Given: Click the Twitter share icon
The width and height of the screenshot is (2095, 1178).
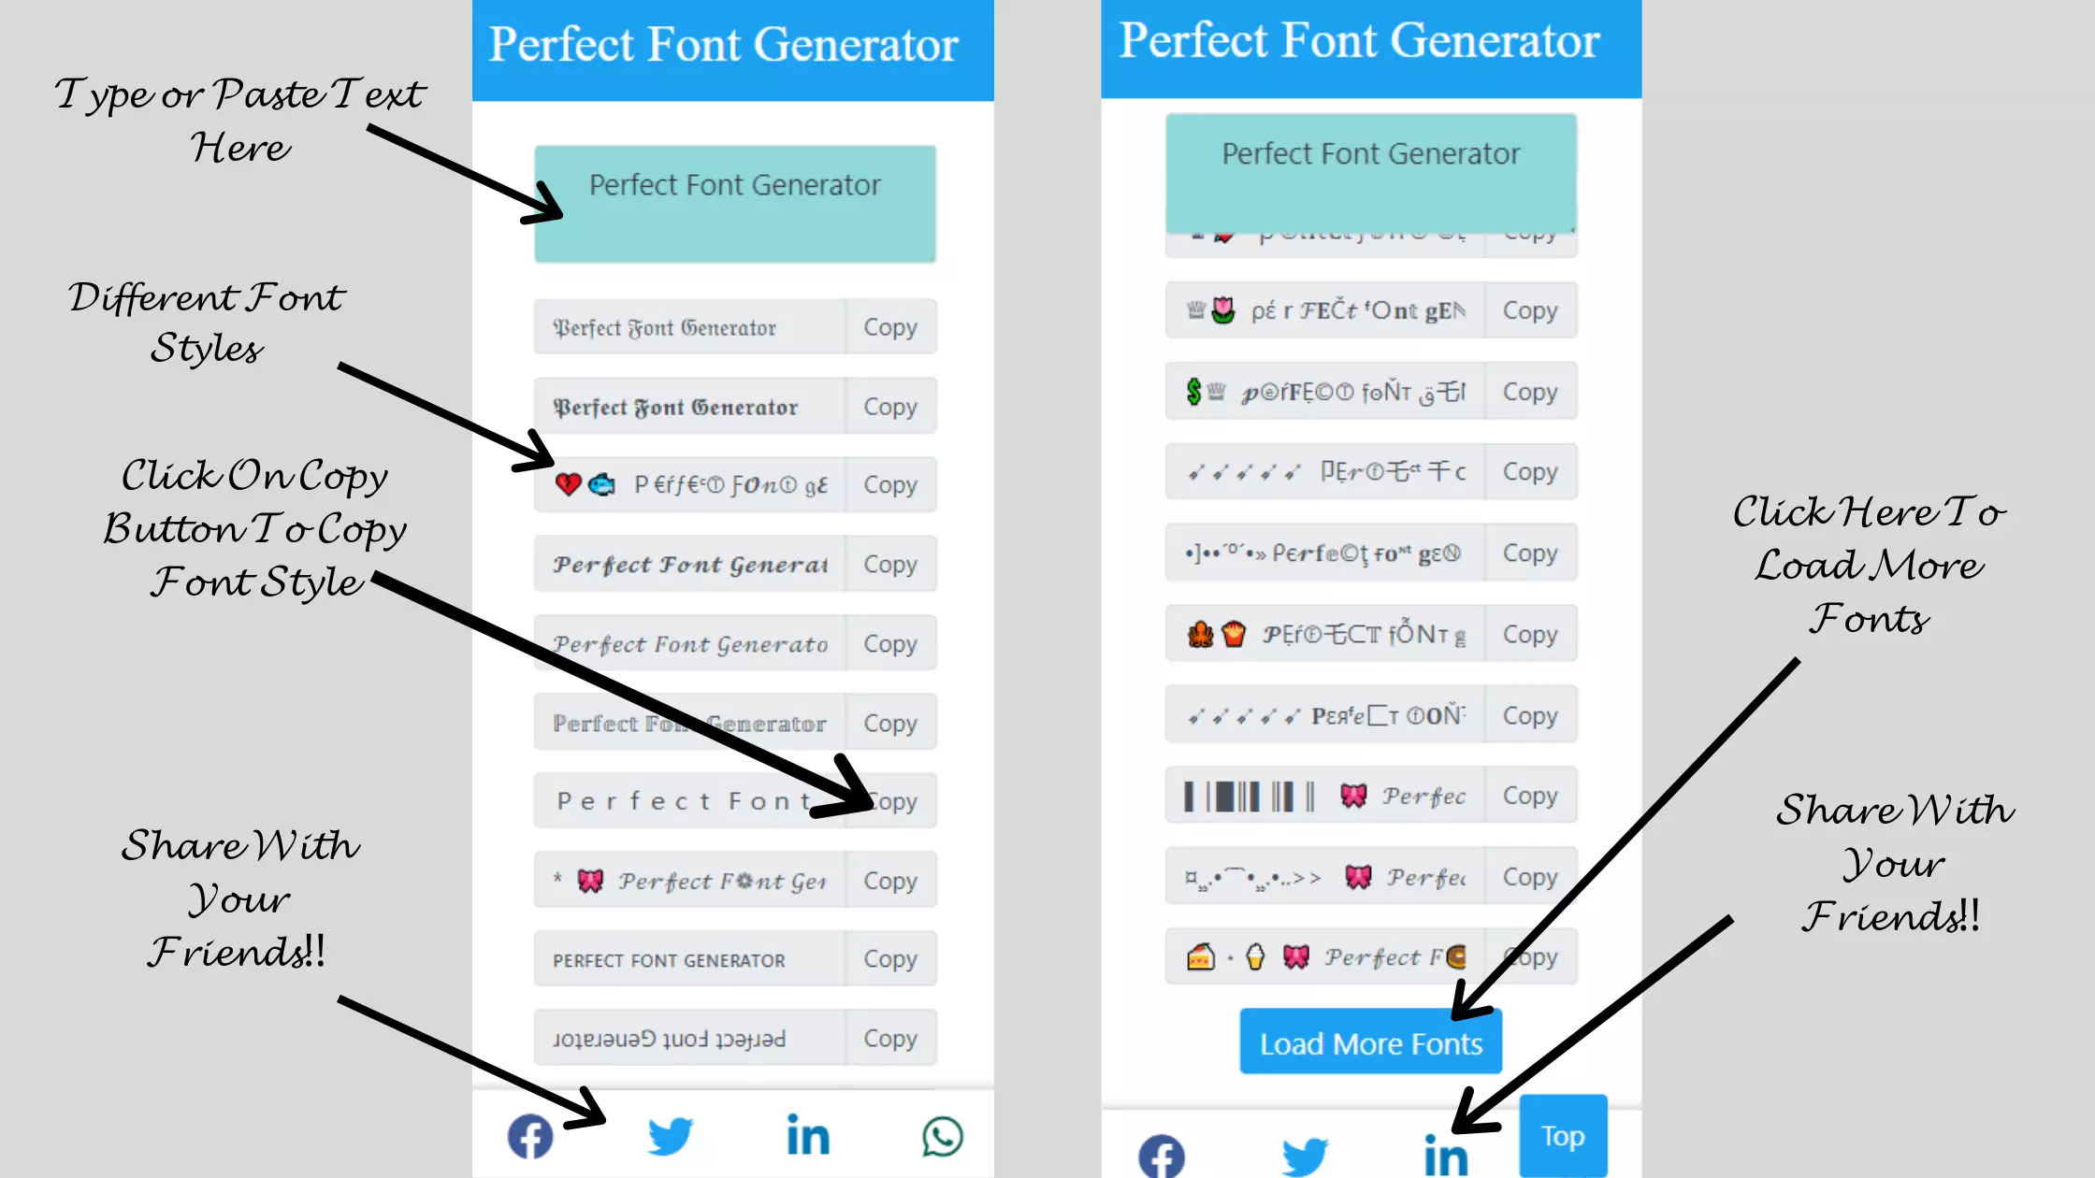Looking at the screenshot, I should pyautogui.click(x=669, y=1136).
